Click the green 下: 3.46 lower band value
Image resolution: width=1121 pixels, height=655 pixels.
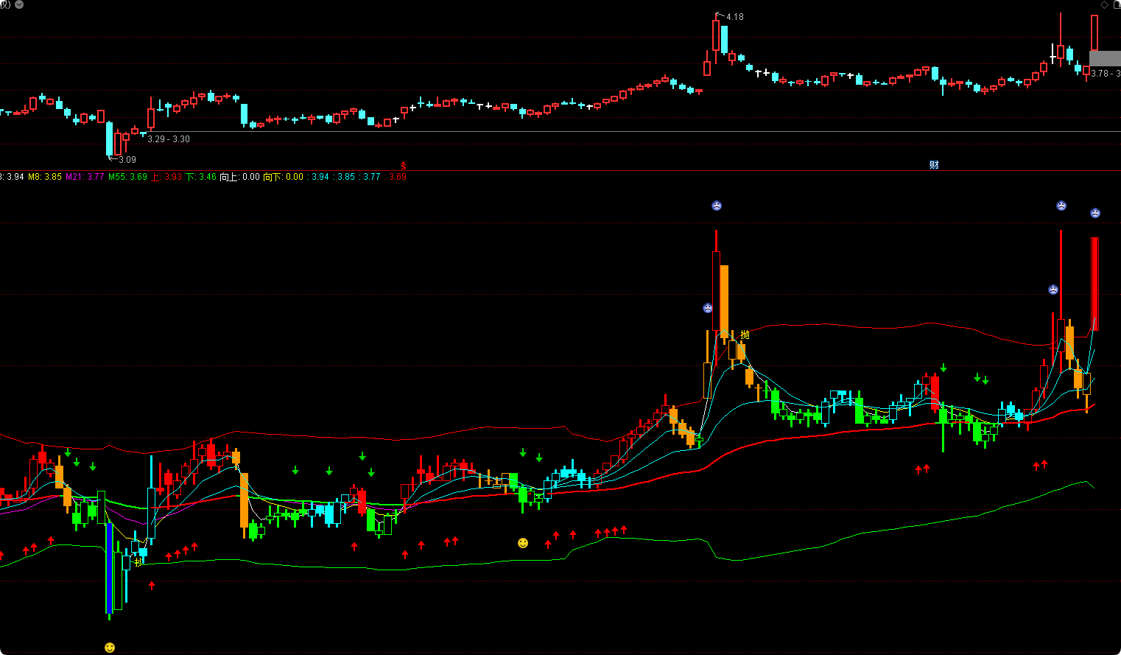click(x=201, y=177)
